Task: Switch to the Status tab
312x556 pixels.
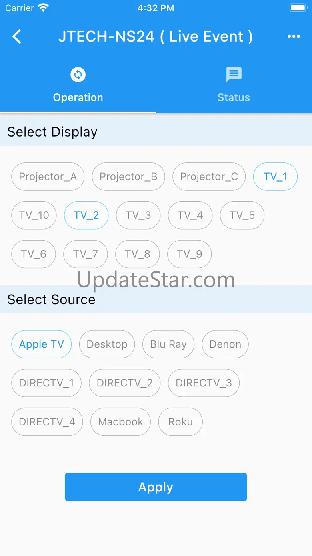Action: pos(234,85)
